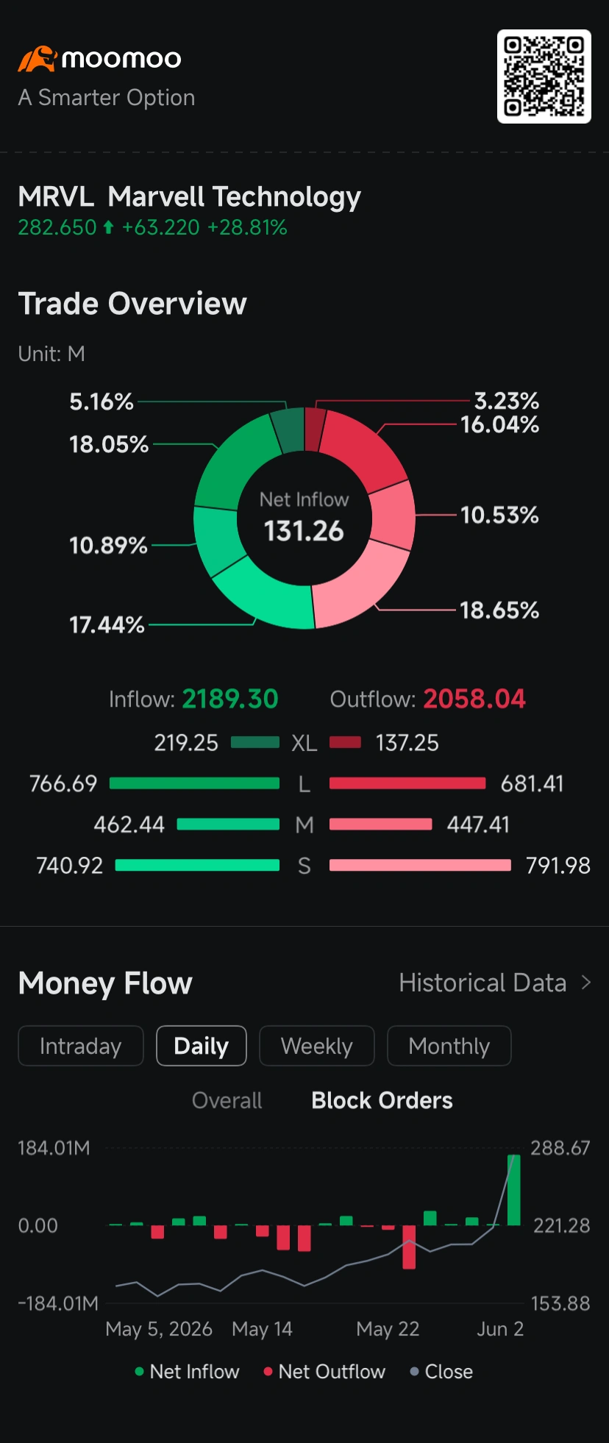The height and width of the screenshot is (1443, 609).
Task: Click the 10.89% donut label
Action: pos(108,545)
